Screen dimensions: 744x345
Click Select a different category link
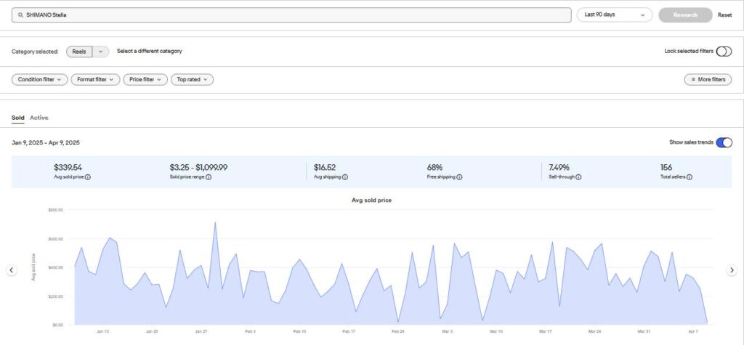click(x=150, y=52)
